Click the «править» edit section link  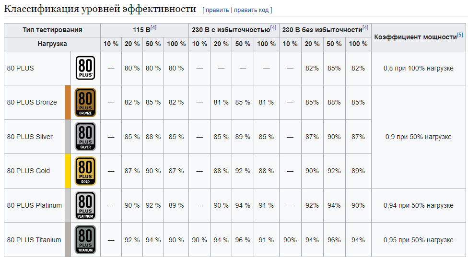coord(217,10)
